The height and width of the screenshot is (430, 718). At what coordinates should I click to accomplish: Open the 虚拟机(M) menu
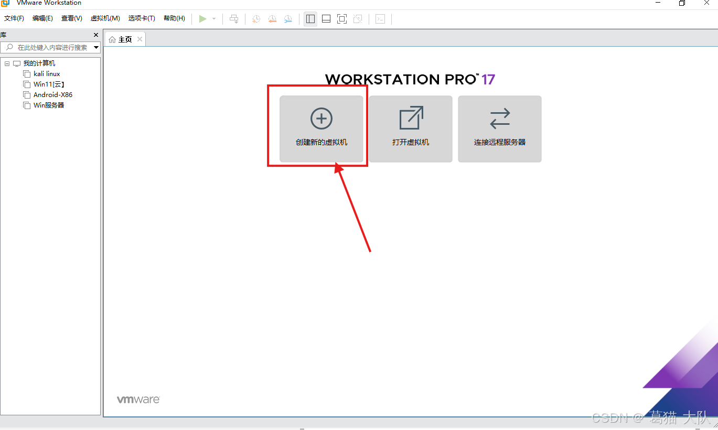105,18
